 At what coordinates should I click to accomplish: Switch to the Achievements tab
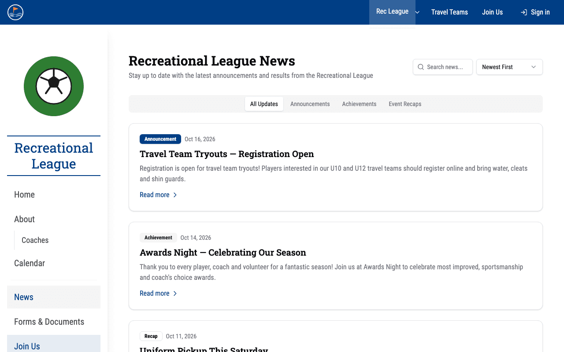[359, 104]
